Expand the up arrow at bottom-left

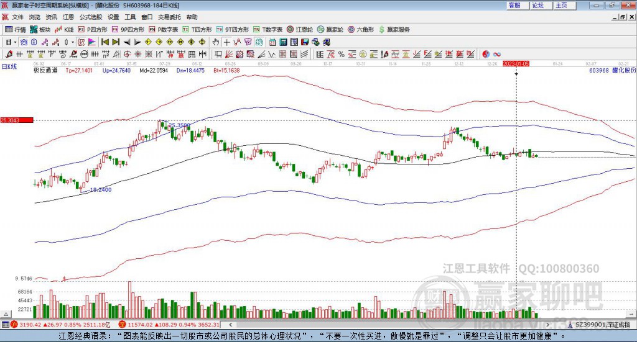pyautogui.click(x=6, y=314)
